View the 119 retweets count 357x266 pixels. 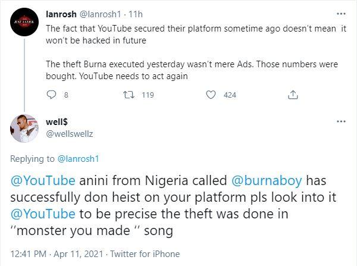148,95
